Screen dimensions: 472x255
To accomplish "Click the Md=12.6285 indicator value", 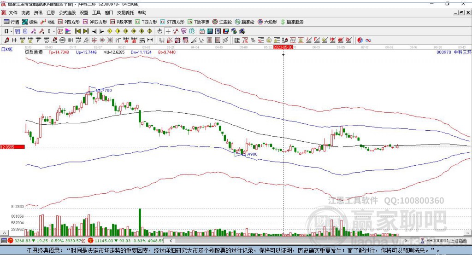I will [114, 52].
